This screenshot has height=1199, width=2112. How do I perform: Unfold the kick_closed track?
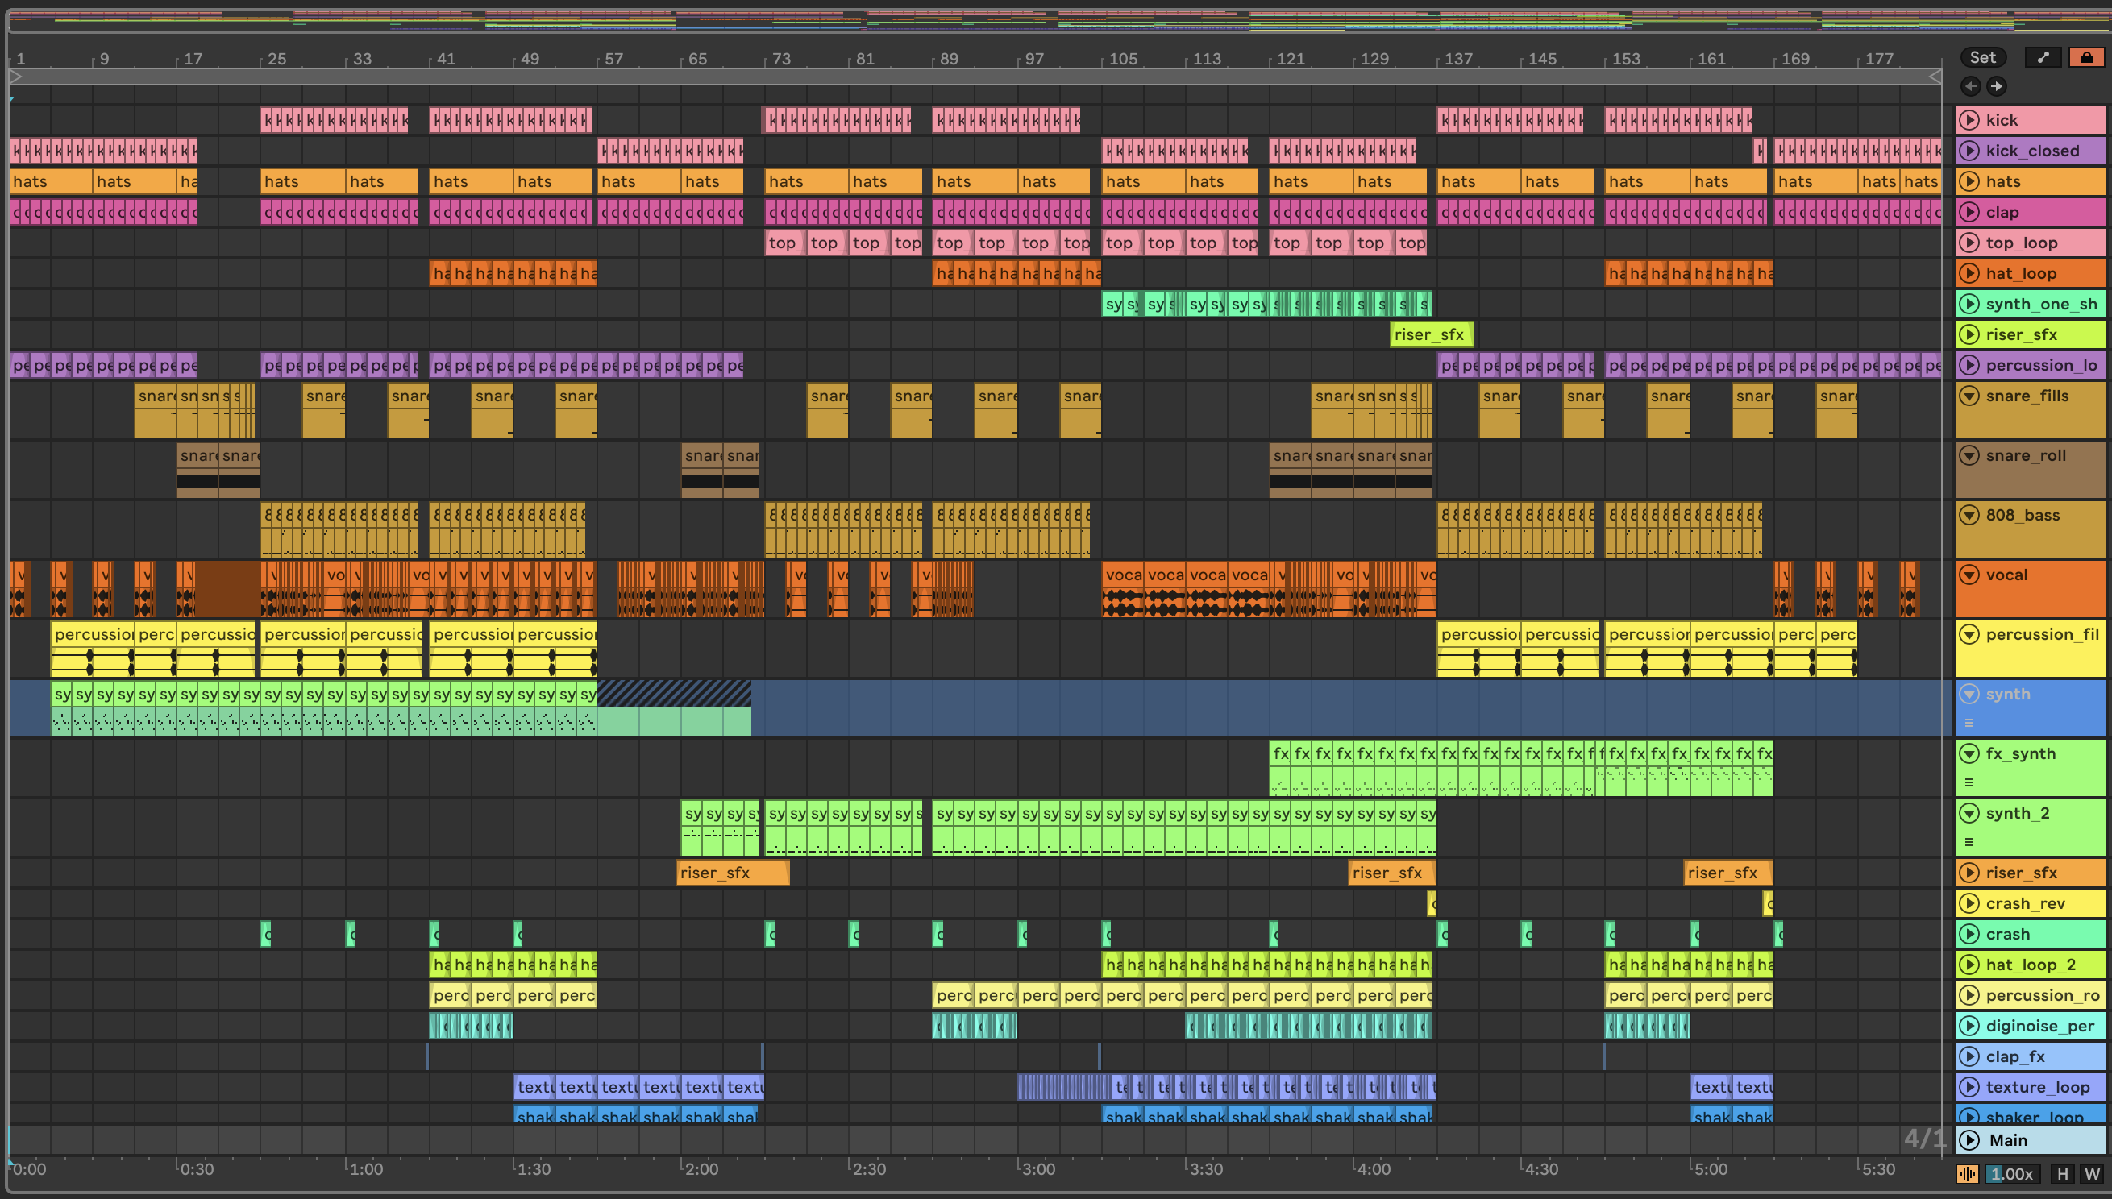click(x=1969, y=151)
